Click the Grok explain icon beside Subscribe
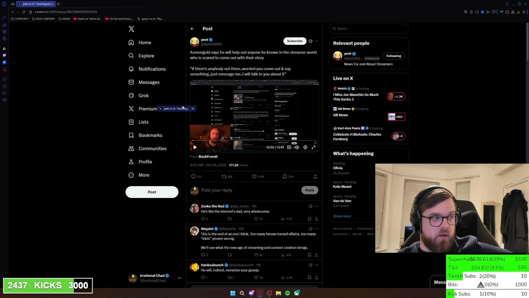529x298 pixels. tap(310, 41)
